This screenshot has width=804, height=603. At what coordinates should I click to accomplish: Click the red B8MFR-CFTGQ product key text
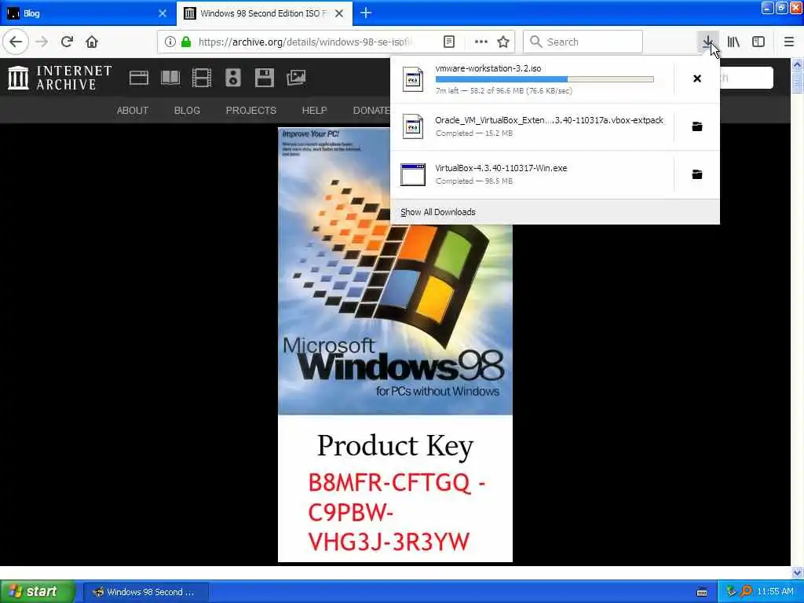397,512
